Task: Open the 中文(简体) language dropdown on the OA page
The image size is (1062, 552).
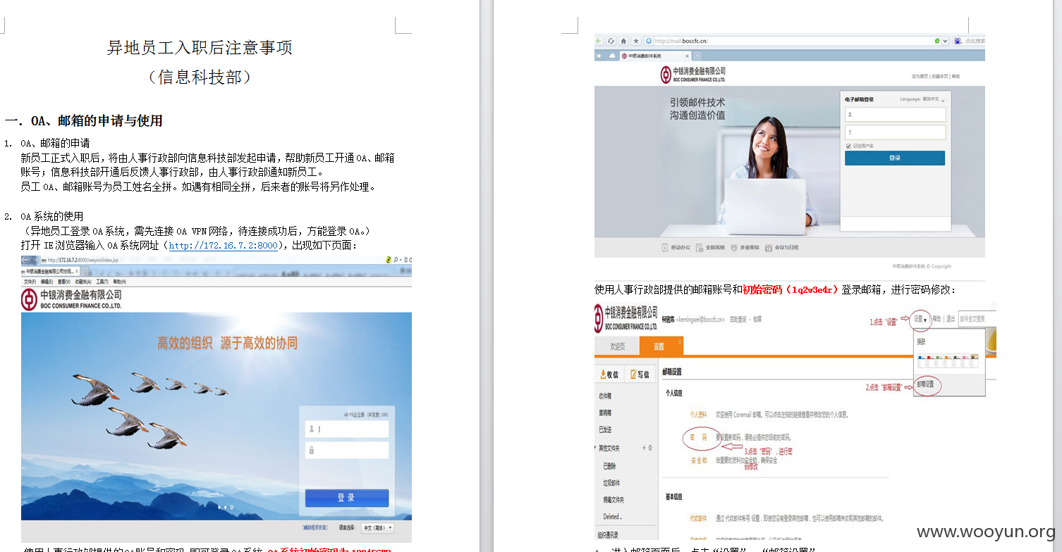Action: (x=377, y=528)
